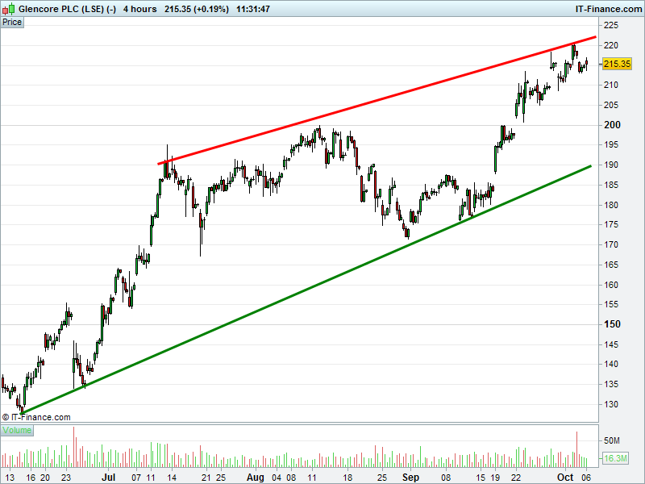Click the '130' price axis label
The height and width of the screenshot is (484, 645).
611,404
